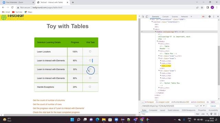Show hidden system tray icons chevron
The image size is (220, 123).
[x=175, y=120]
